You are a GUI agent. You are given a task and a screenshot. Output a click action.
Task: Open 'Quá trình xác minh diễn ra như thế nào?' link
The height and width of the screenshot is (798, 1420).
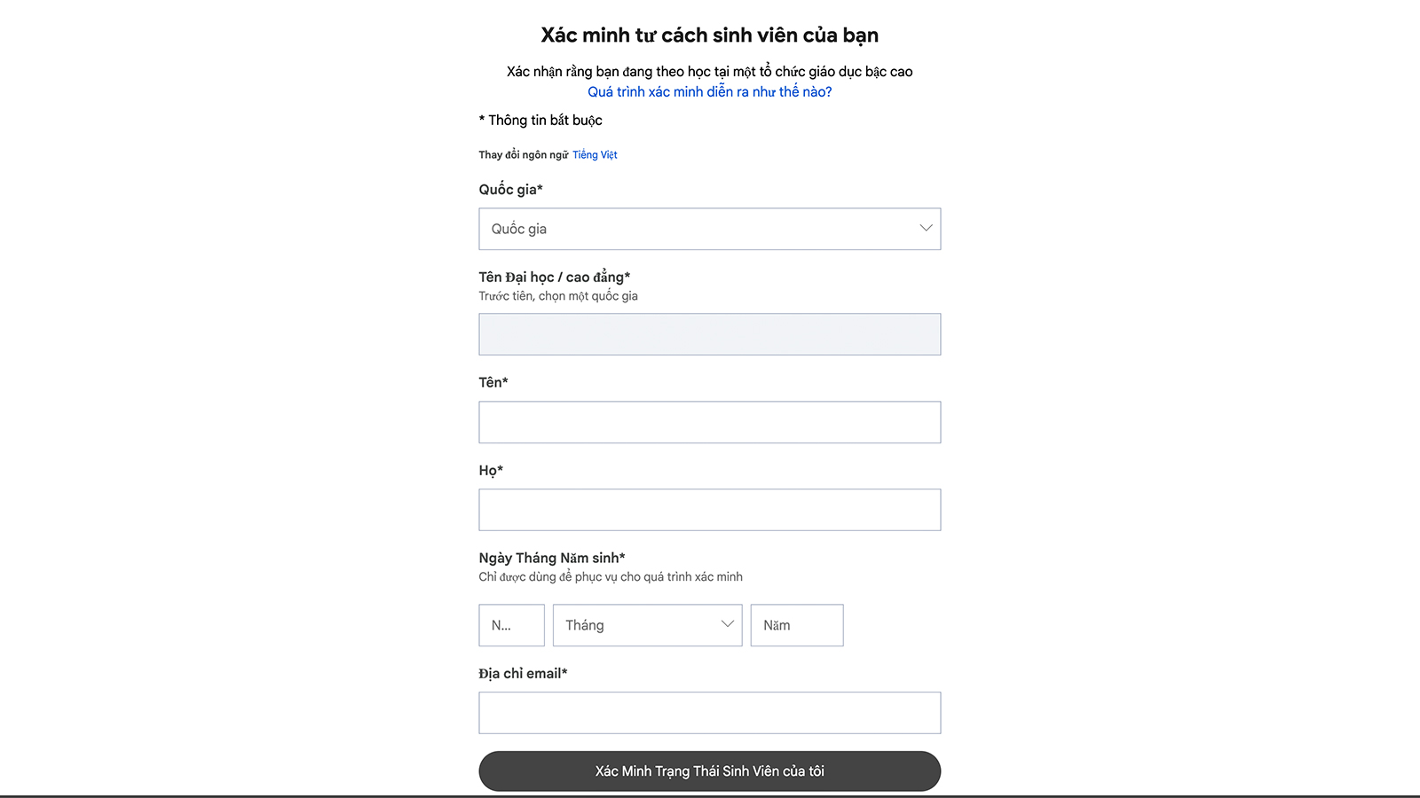click(x=709, y=91)
